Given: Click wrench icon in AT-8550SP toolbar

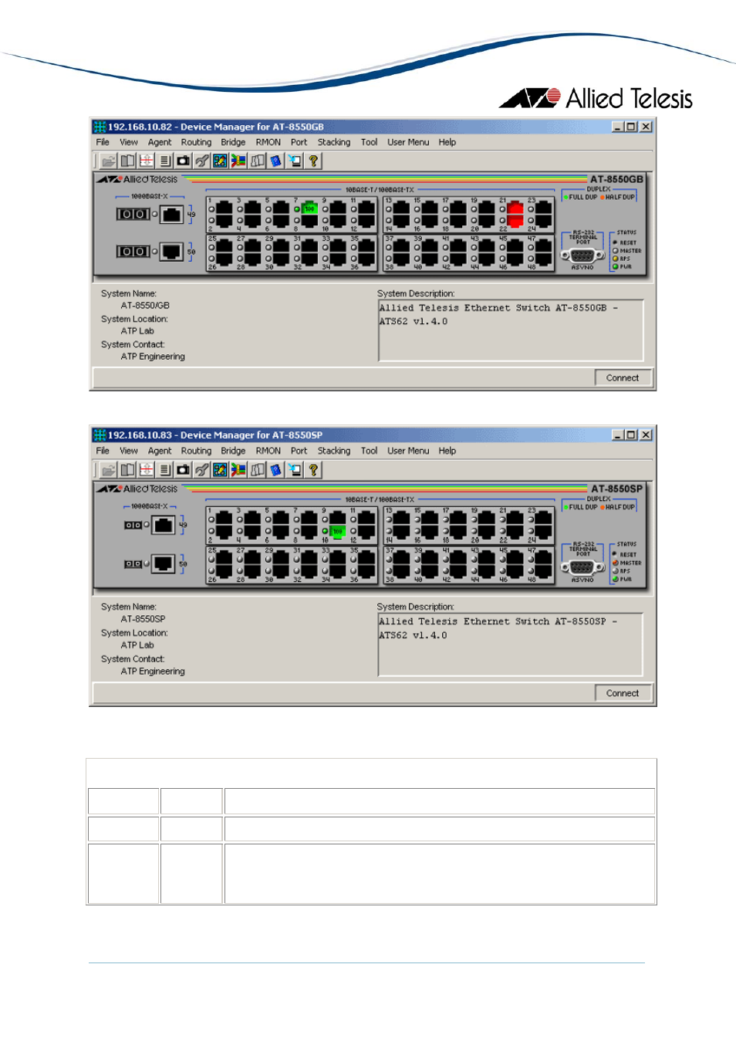Looking at the screenshot, I should tap(201, 469).
